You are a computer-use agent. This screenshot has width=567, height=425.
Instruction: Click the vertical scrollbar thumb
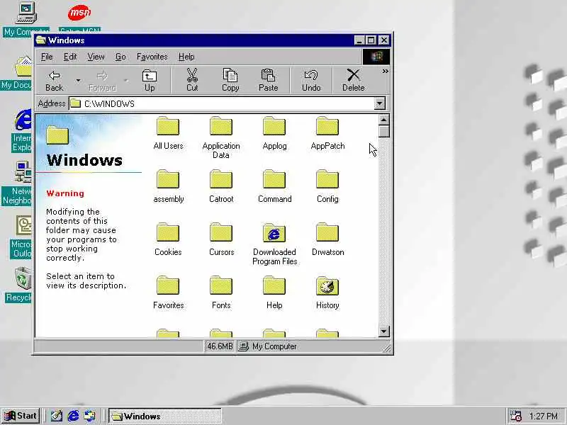383,131
